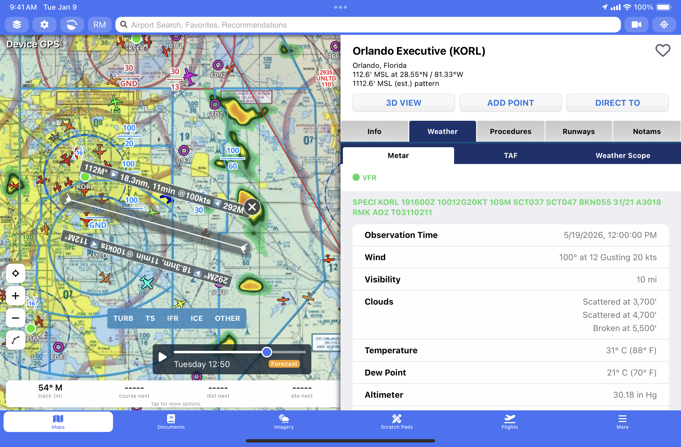Open the Maps bottom tab

pos(58,422)
